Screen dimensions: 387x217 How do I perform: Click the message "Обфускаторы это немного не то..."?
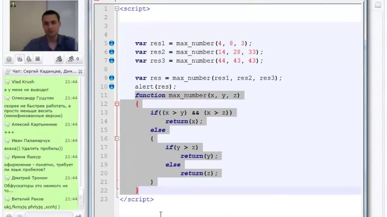coord(36,188)
